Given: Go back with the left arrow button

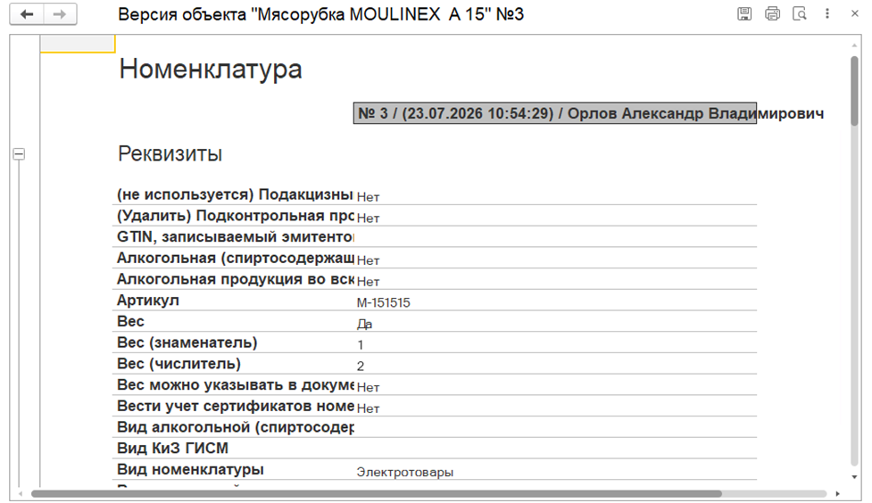Looking at the screenshot, I should pyautogui.click(x=27, y=14).
